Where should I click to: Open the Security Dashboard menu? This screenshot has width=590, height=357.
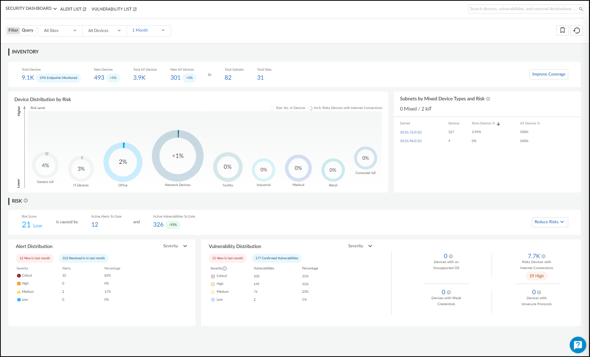[x=31, y=9]
